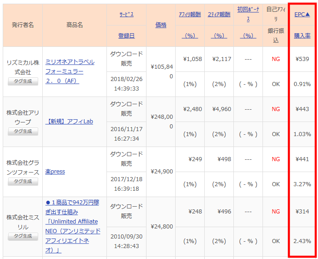Select affiliate reward ¥249
This screenshot has width=318, height=259.
tap(195, 159)
